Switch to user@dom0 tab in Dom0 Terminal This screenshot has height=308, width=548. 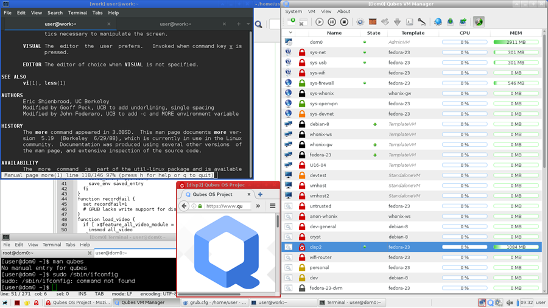(x=134, y=253)
